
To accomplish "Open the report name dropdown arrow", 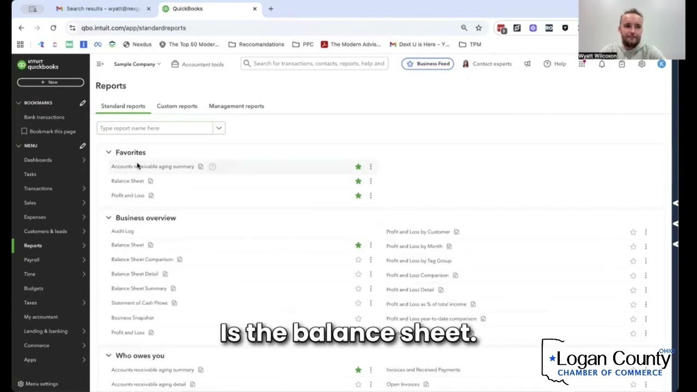I will pos(219,128).
